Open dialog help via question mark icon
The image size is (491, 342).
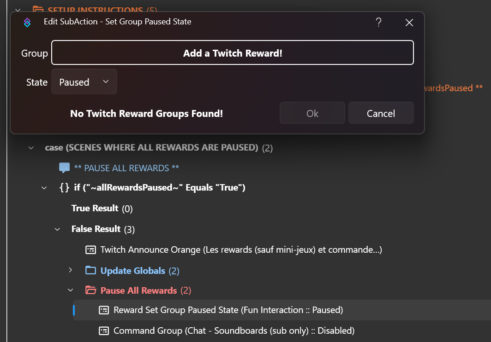point(379,22)
